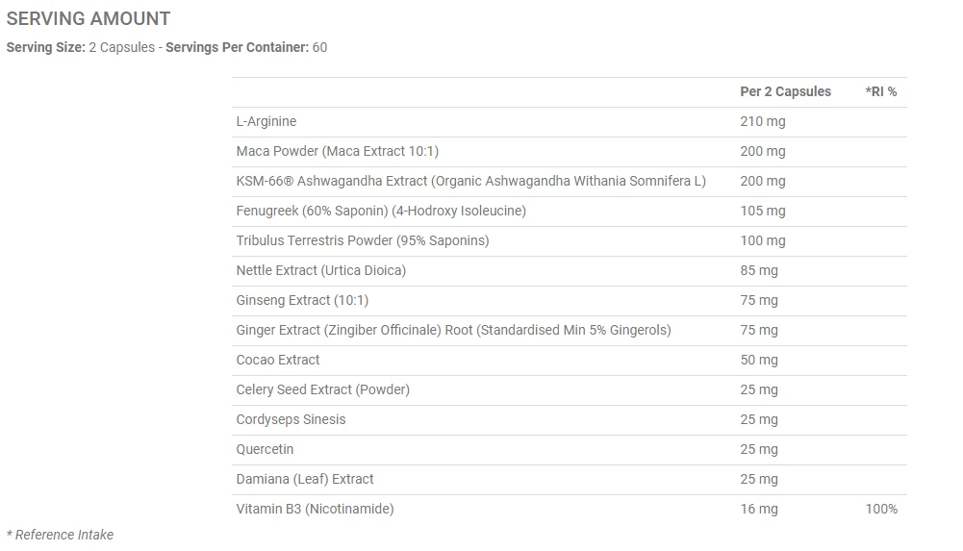Click the Maca Powder ingredient name
The image size is (963, 551).
(x=337, y=151)
